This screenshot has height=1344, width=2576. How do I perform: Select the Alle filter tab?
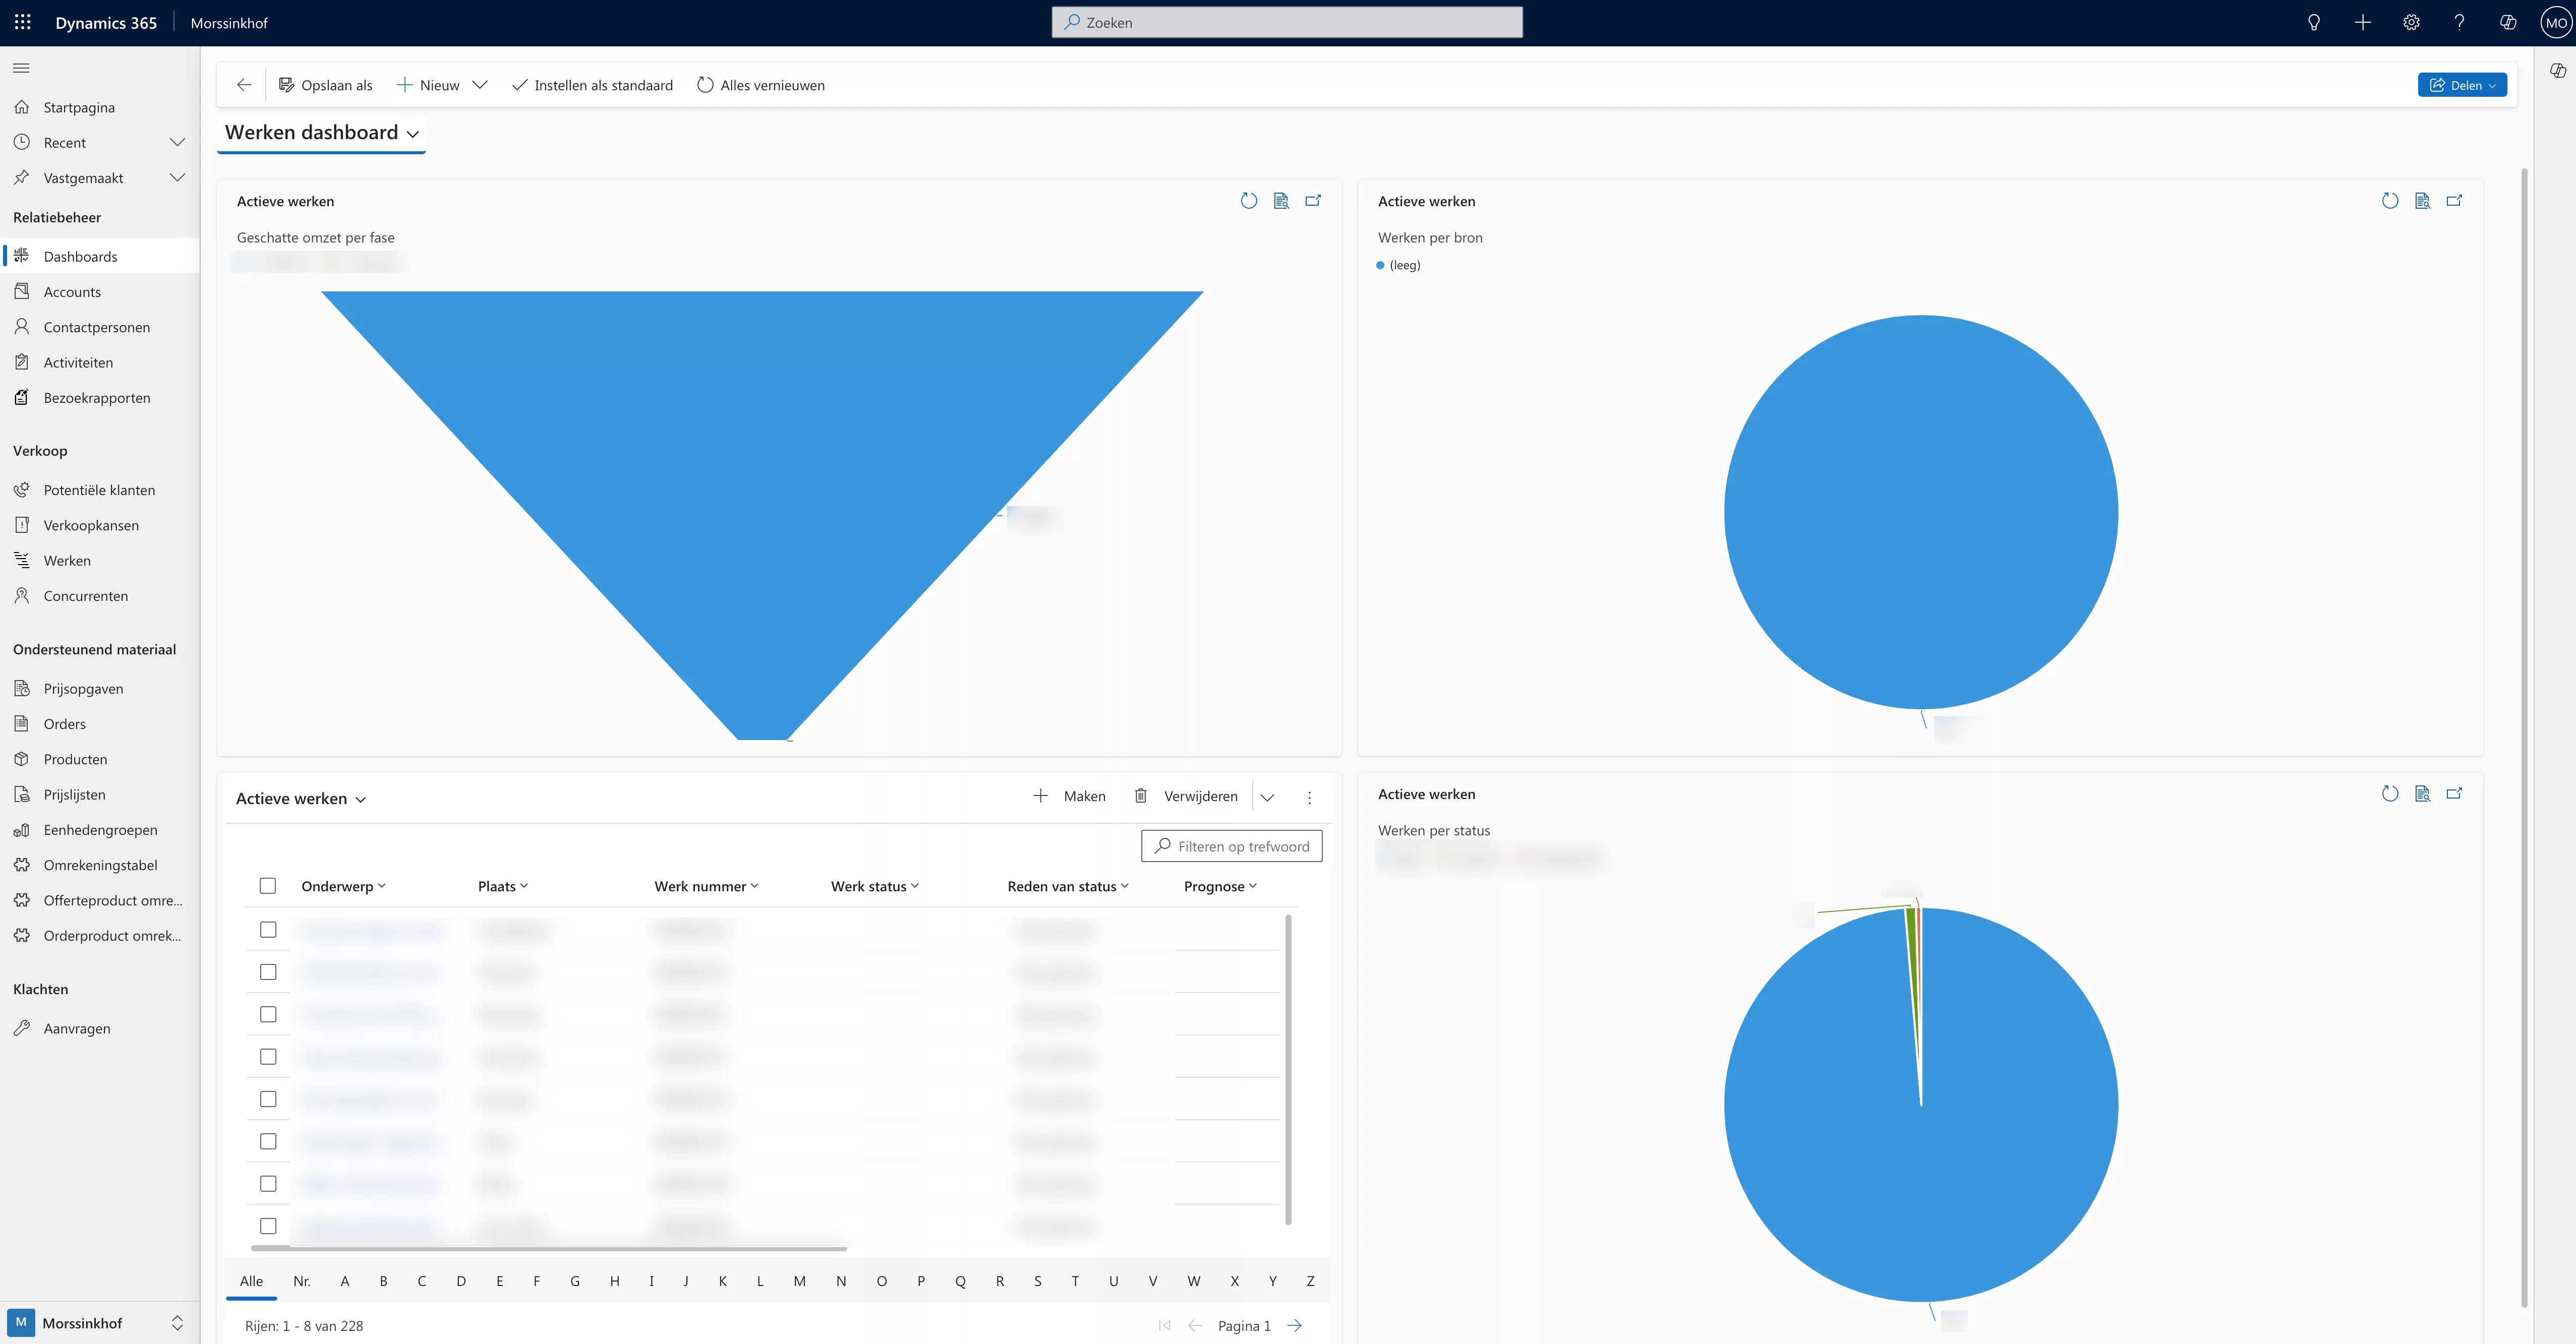click(251, 1281)
